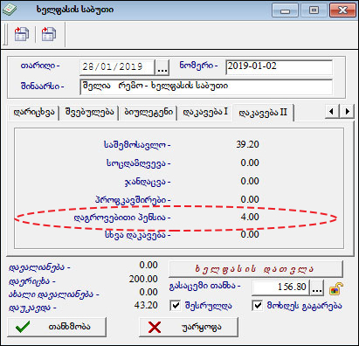Click the application icon in title bar

click(10, 10)
